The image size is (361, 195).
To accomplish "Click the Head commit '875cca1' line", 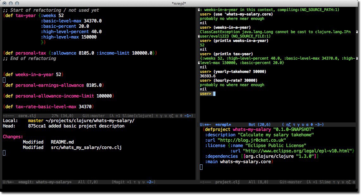I will click(64, 126).
